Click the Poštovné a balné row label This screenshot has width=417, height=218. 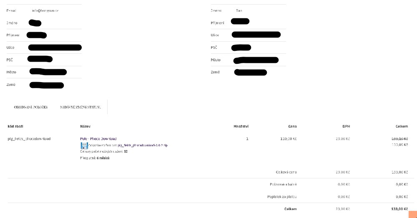[x=283, y=184]
